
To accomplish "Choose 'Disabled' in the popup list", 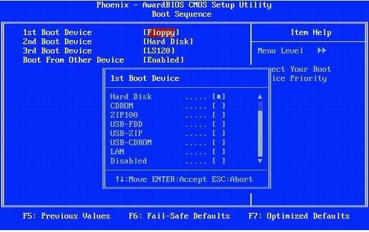I will click(129, 161).
